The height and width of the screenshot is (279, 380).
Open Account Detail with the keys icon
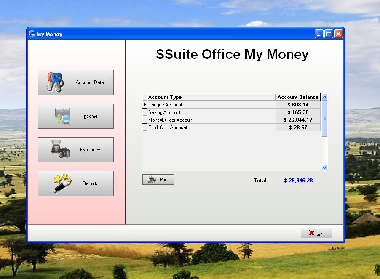click(56, 82)
